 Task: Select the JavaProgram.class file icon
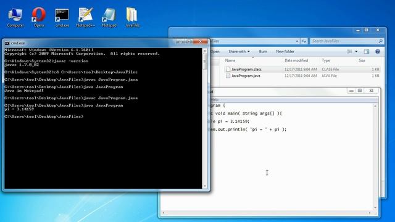pyautogui.click(x=228, y=69)
